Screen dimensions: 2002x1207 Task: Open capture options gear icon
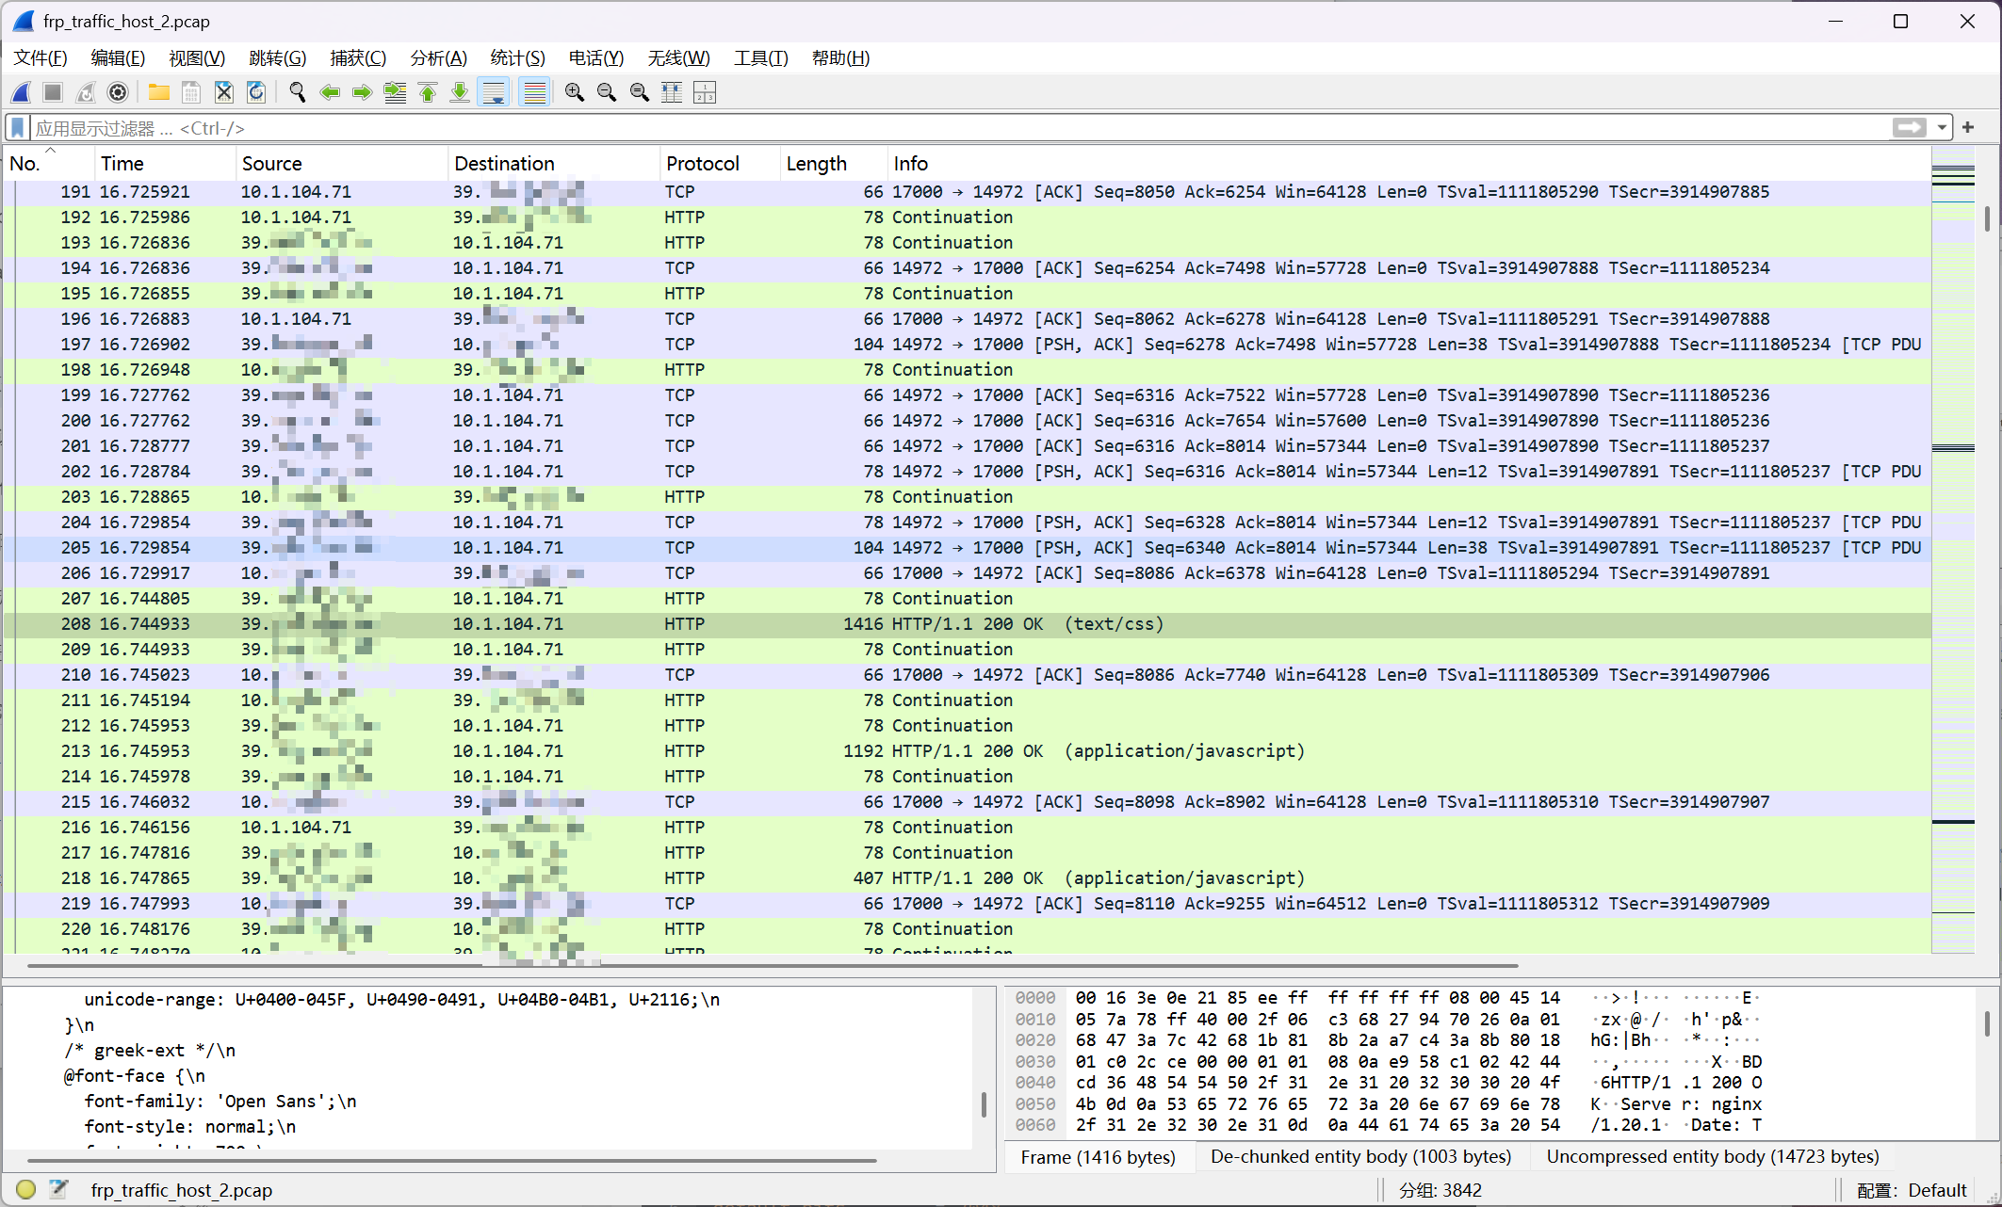[118, 92]
